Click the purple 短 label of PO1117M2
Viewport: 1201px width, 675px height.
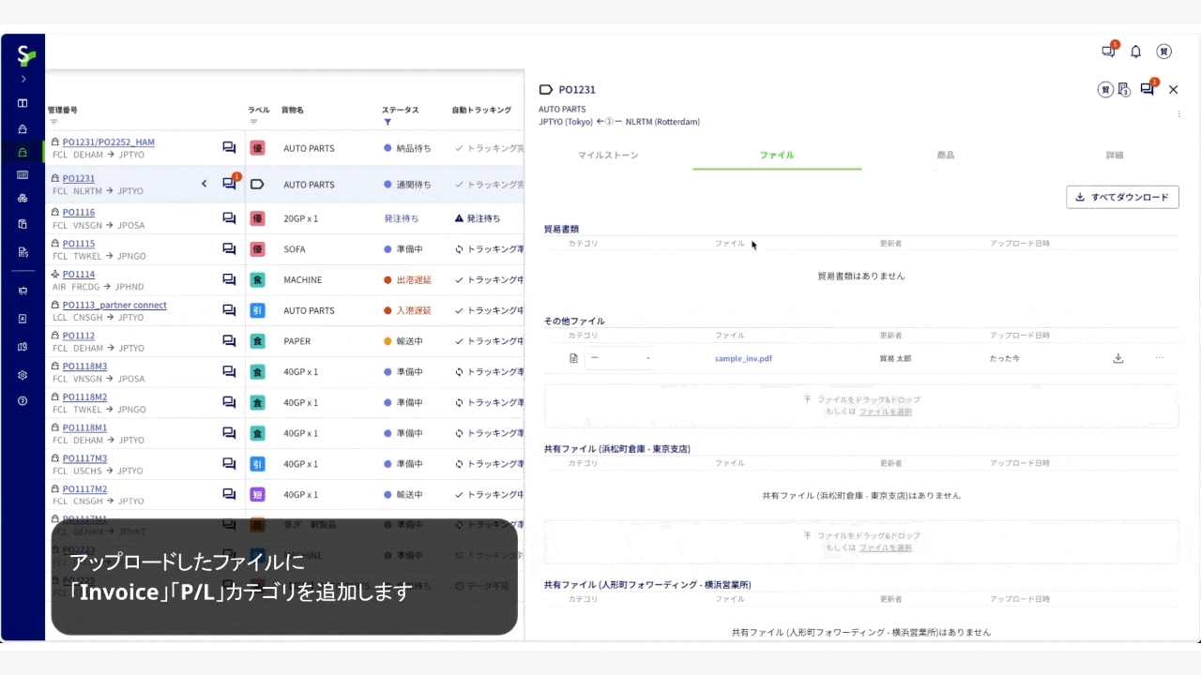coord(257,494)
